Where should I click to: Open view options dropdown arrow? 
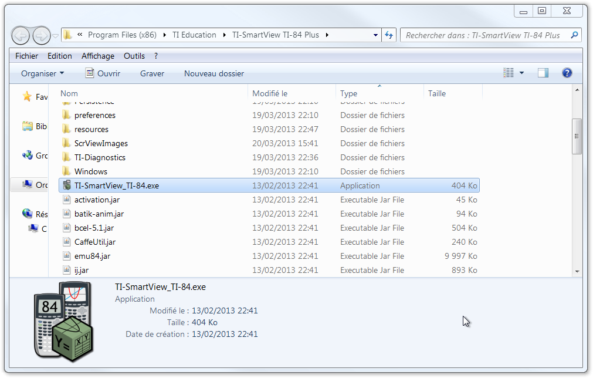coord(522,73)
